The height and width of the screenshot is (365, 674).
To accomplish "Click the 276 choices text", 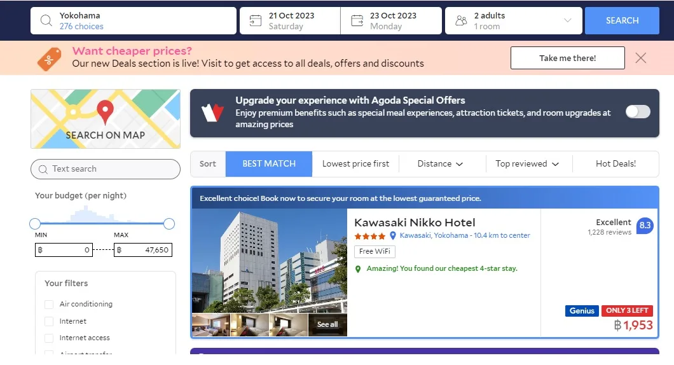I will pos(81,26).
